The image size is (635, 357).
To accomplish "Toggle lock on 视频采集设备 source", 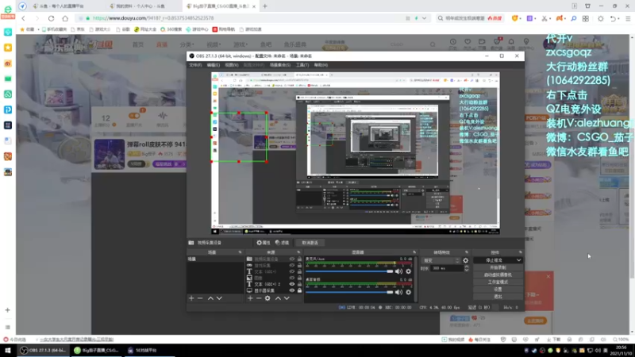I will click(x=300, y=259).
